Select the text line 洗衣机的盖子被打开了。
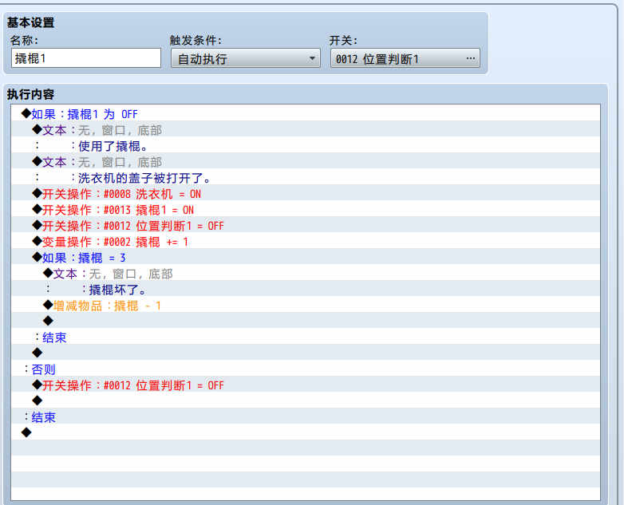 (306, 178)
